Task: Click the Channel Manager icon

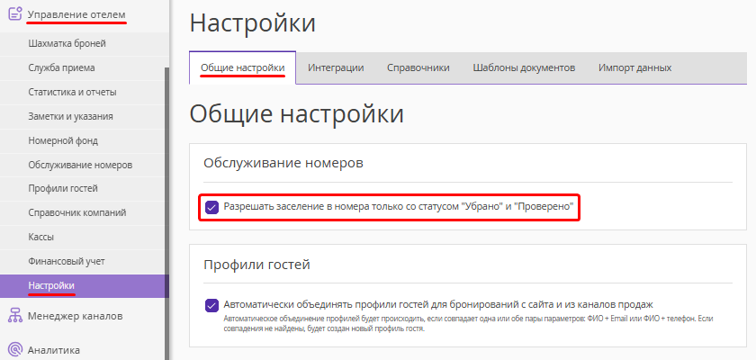Action: click(x=15, y=316)
